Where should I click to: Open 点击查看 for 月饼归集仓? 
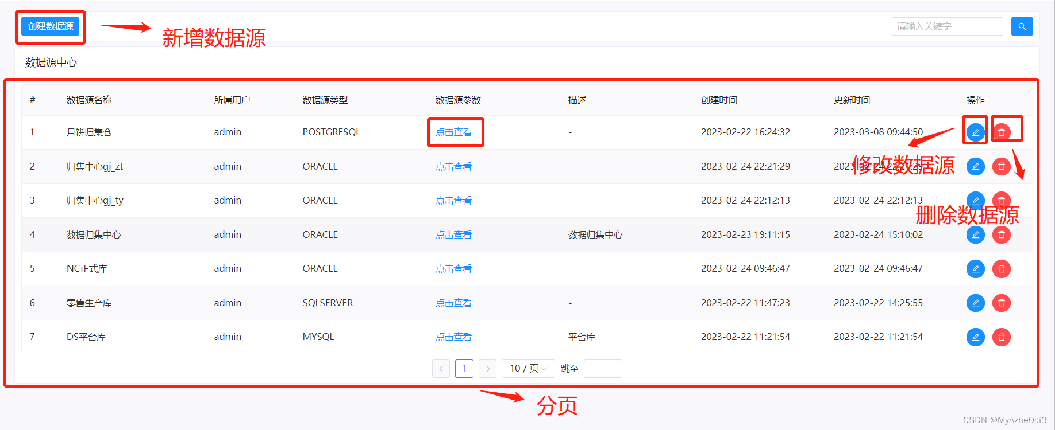pos(453,132)
